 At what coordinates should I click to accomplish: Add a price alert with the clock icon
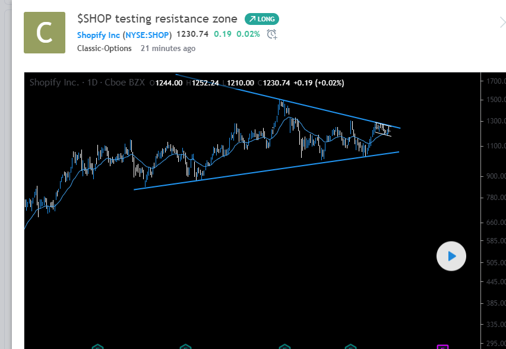[272, 34]
